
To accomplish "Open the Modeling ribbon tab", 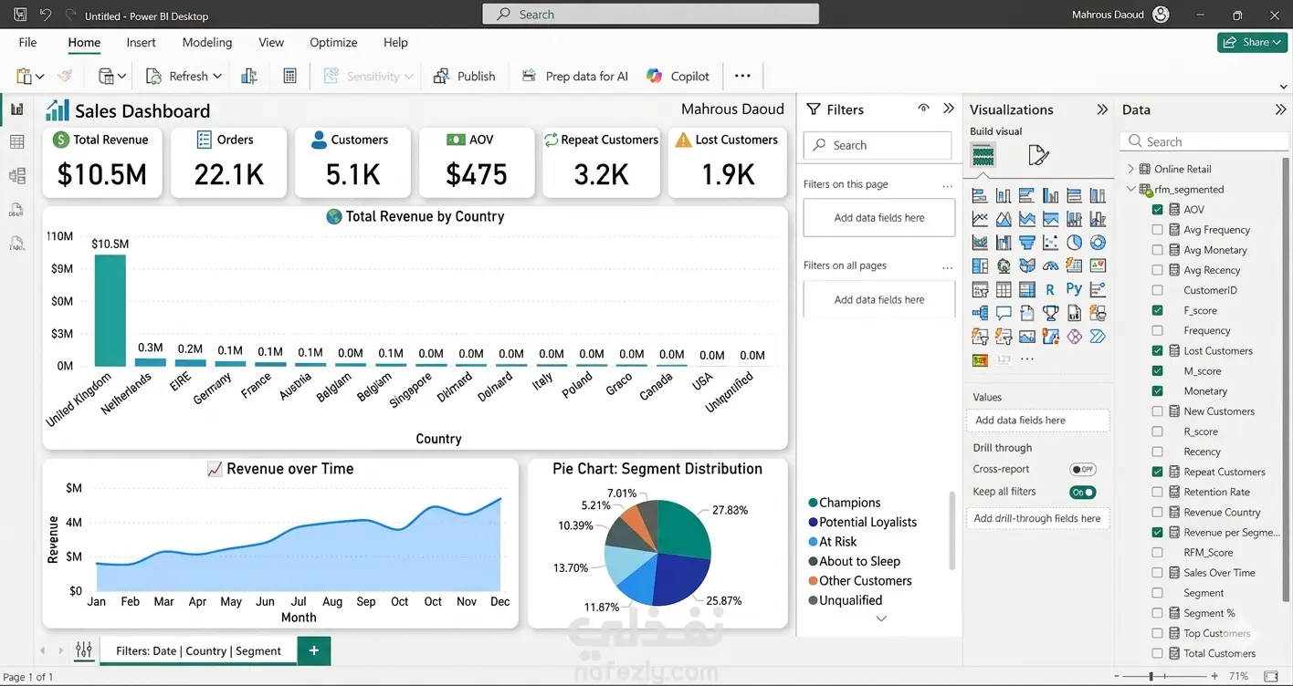I will (x=206, y=42).
